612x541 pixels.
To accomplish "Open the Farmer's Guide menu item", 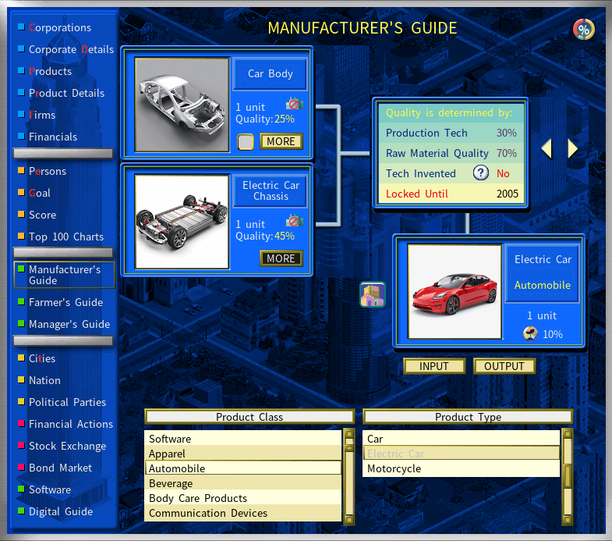I will [x=65, y=302].
